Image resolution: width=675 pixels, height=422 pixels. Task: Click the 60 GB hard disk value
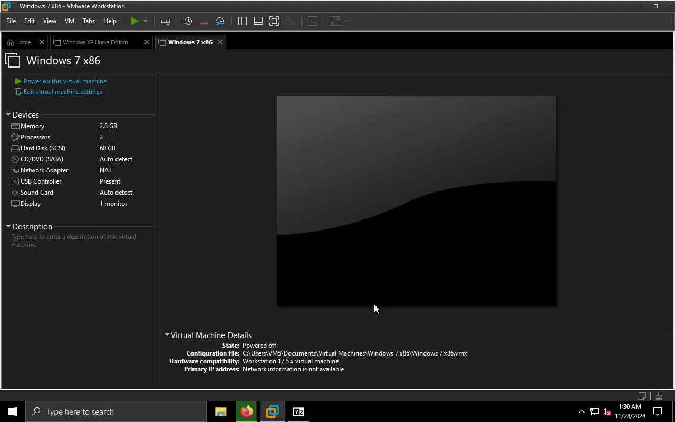coord(107,148)
